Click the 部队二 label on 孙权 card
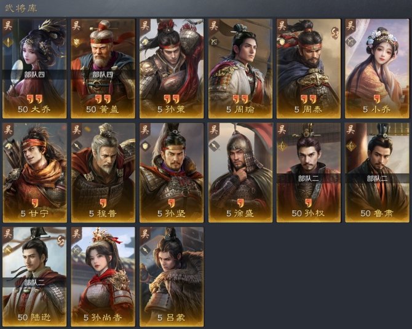The image size is (412, 329). click(309, 179)
